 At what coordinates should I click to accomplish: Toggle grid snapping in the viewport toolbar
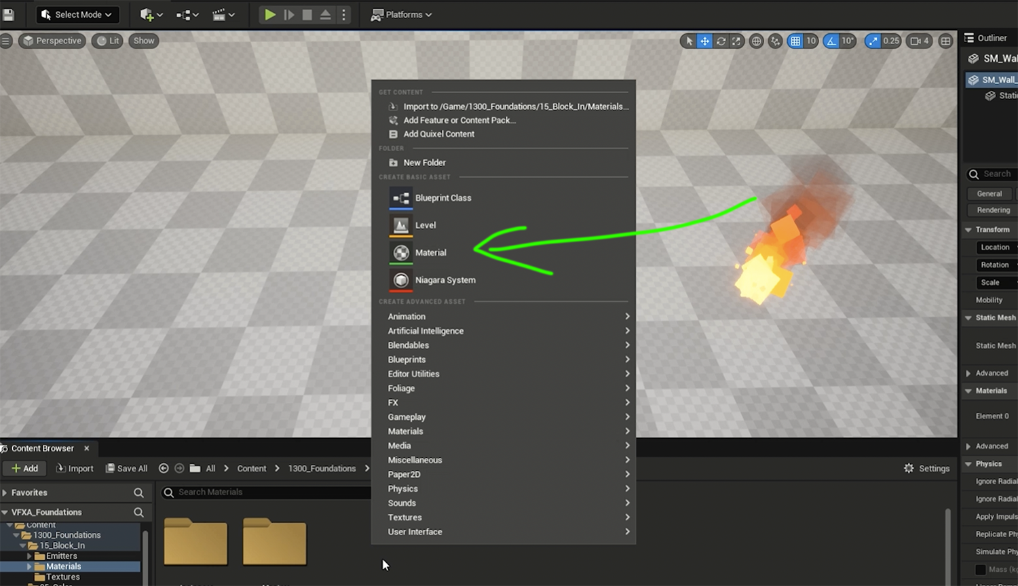click(795, 41)
